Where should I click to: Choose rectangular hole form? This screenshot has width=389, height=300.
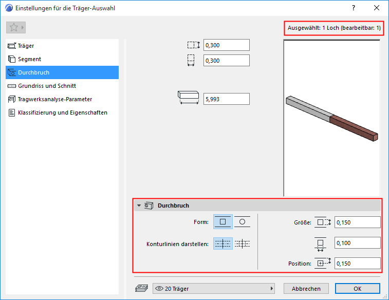(x=223, y=221)
